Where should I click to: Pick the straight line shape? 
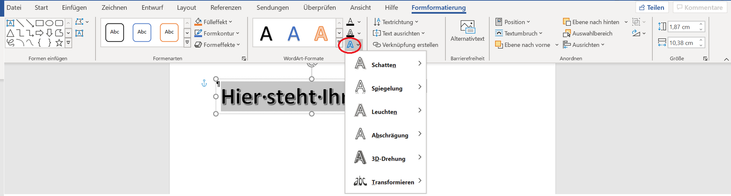click(x=20, y=23)
